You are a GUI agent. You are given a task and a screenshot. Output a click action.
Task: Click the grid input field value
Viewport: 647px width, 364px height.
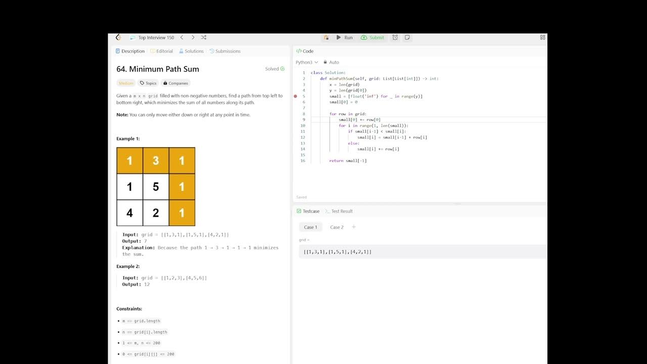point(423,252)
